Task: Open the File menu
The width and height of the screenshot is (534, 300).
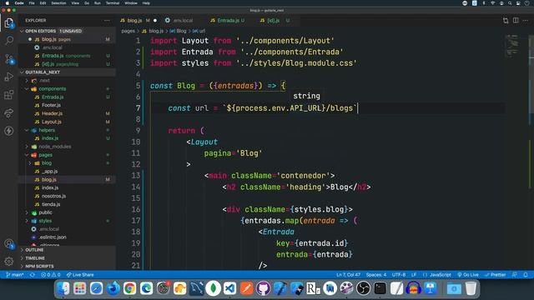Action: tap(32, 3)
